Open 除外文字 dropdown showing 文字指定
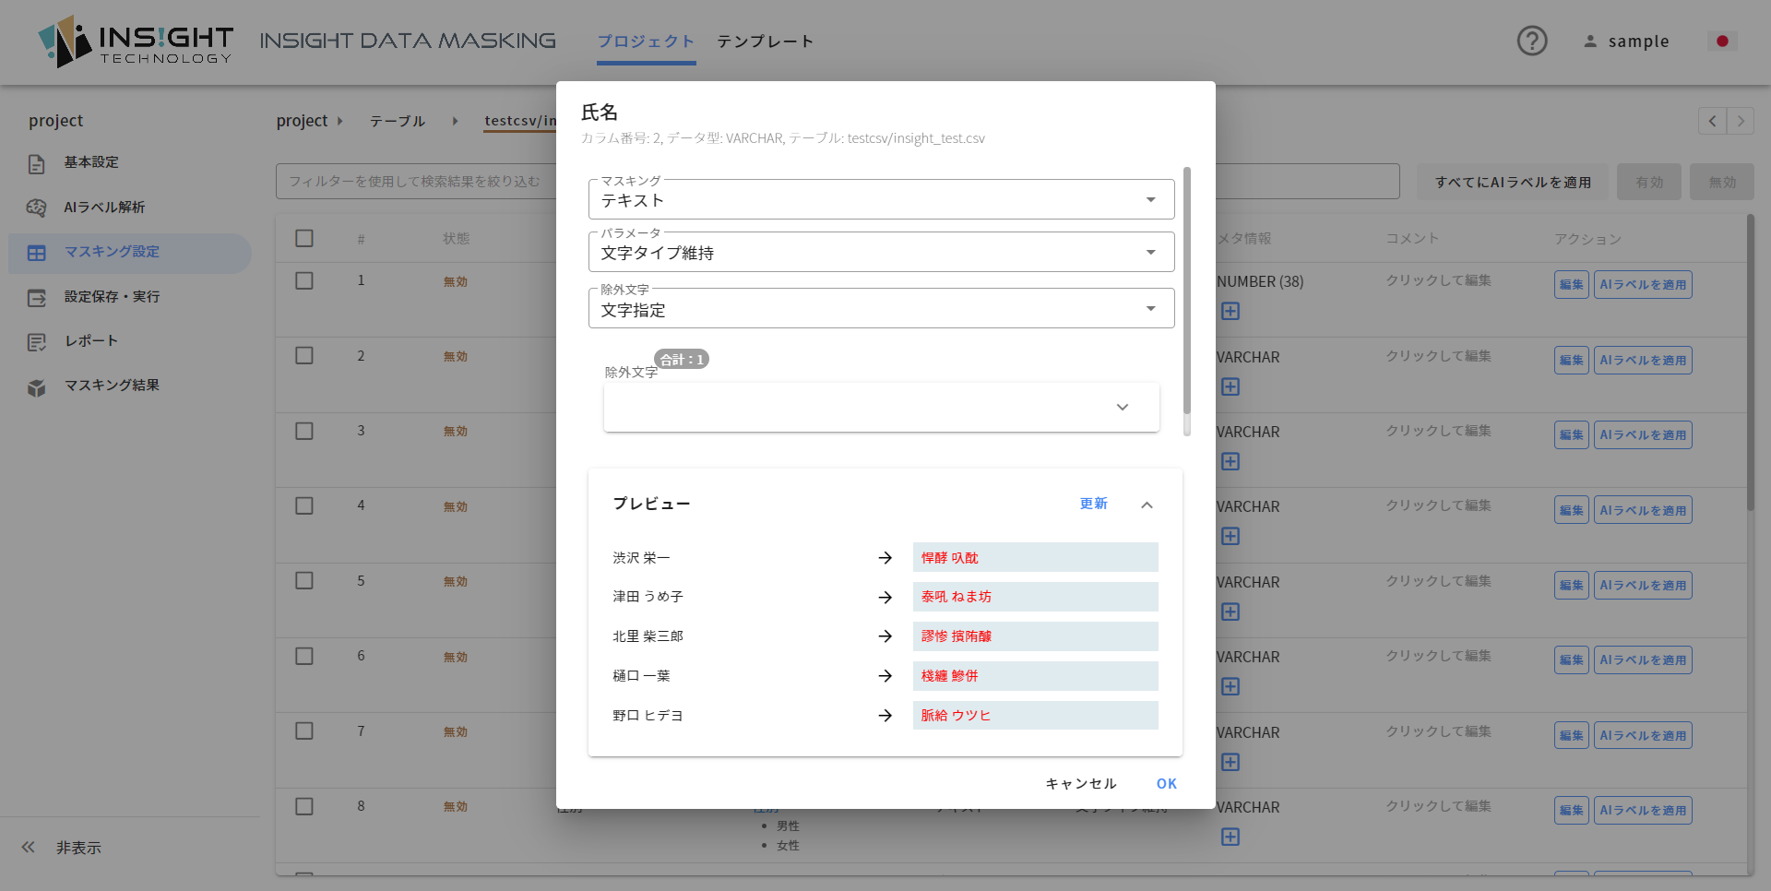 click(881, 309)
